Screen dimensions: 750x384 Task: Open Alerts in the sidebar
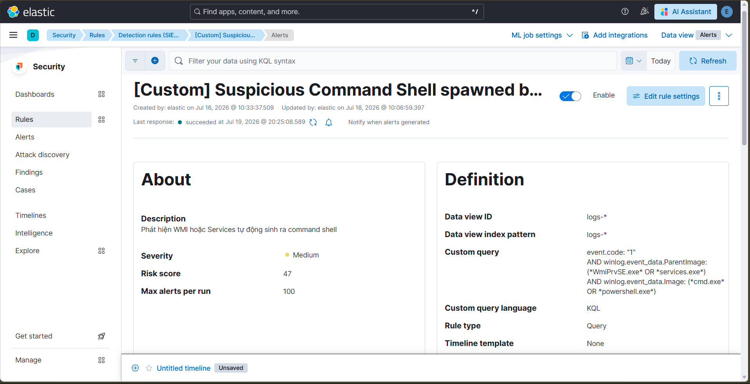click(25, 137)
